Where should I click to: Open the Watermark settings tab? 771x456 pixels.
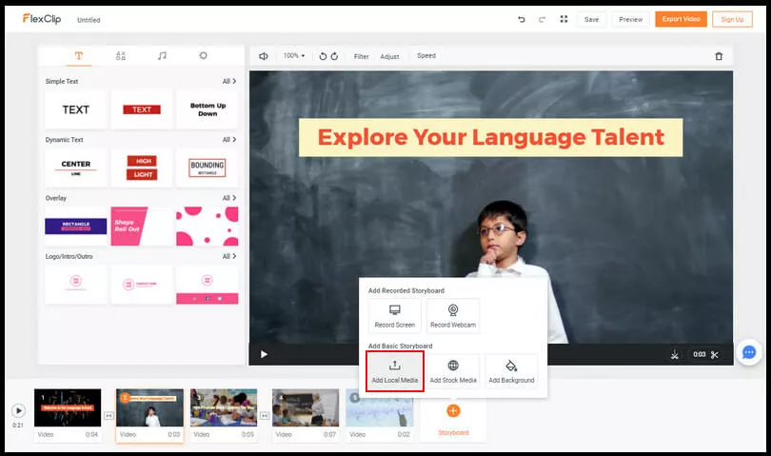point(203,55)
